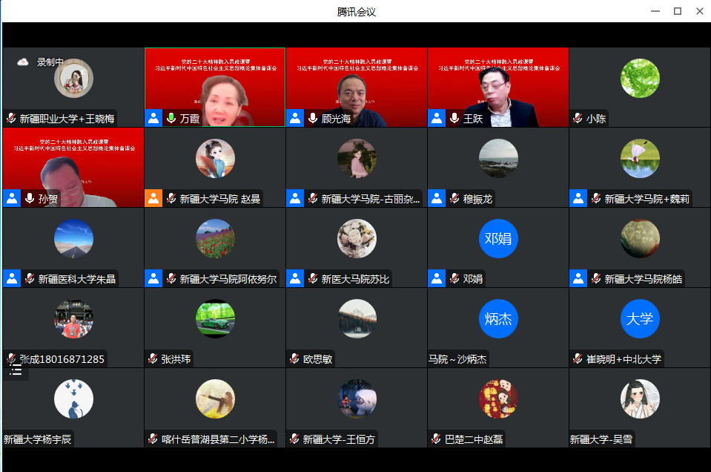Click the microphone icon next to 王跃
Image resolution: width=711 pixels, height=472 pixels.
(x=454, y=118)
